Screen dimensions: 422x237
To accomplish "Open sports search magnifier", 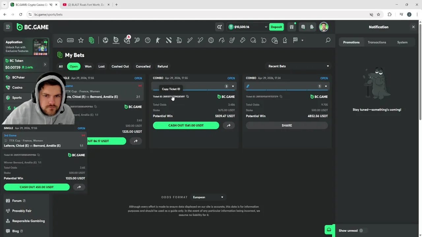I will pyautogui.click(x=328, y=40).
